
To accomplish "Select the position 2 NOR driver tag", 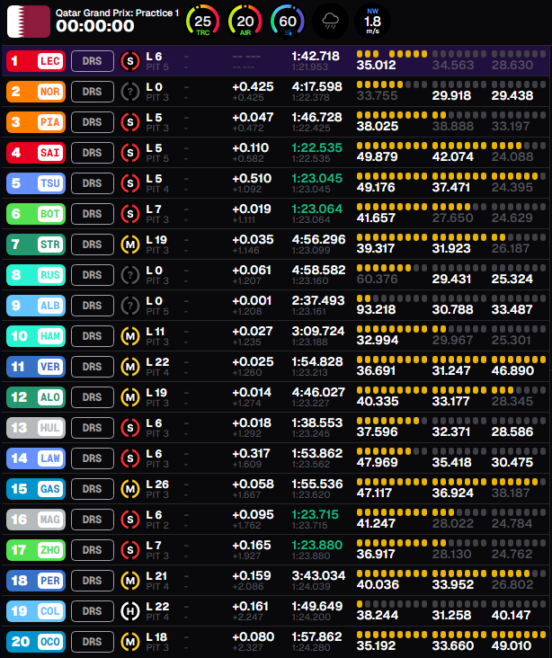I will pyautogui.click(x=36, y=92).
